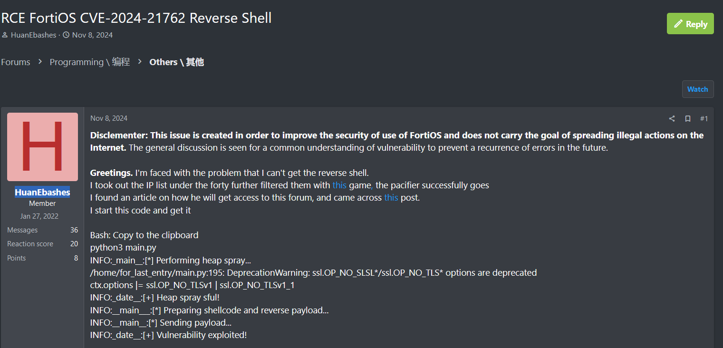The width and height of the screenshot is (723, 348).
Task: Click the user icon beside thread author
Action: (x=5, y=35)
